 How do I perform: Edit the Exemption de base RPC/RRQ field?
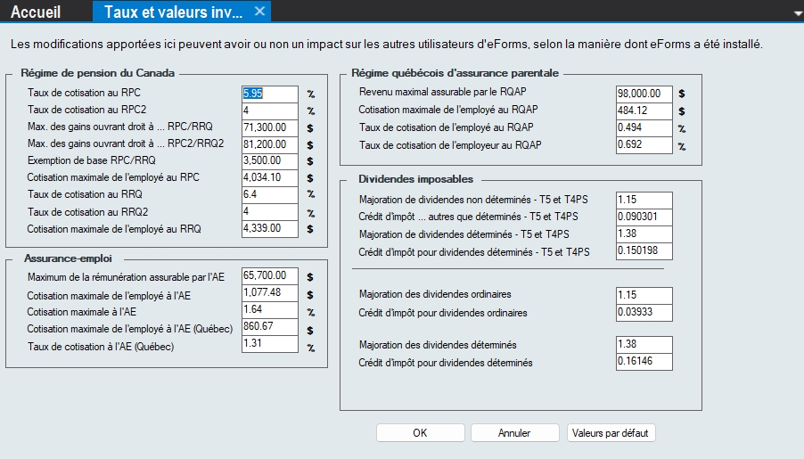pos(270,161)
